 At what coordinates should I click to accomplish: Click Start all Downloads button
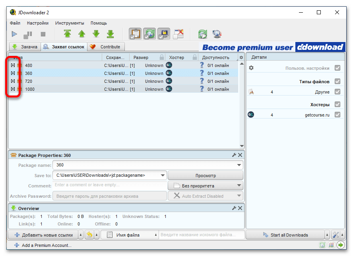click(285, 235)
